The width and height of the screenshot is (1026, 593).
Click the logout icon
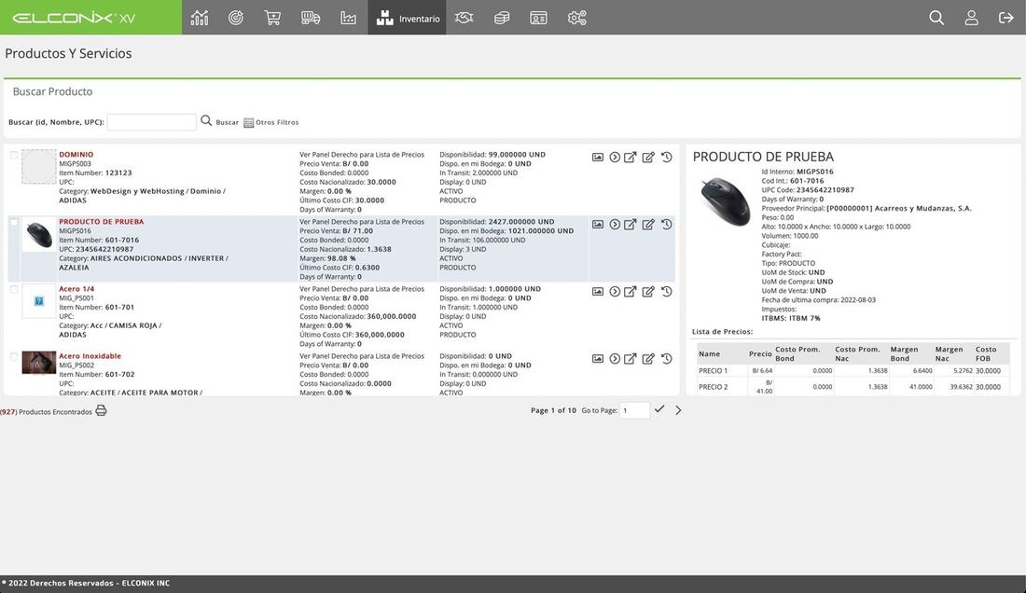(1005, 18)
